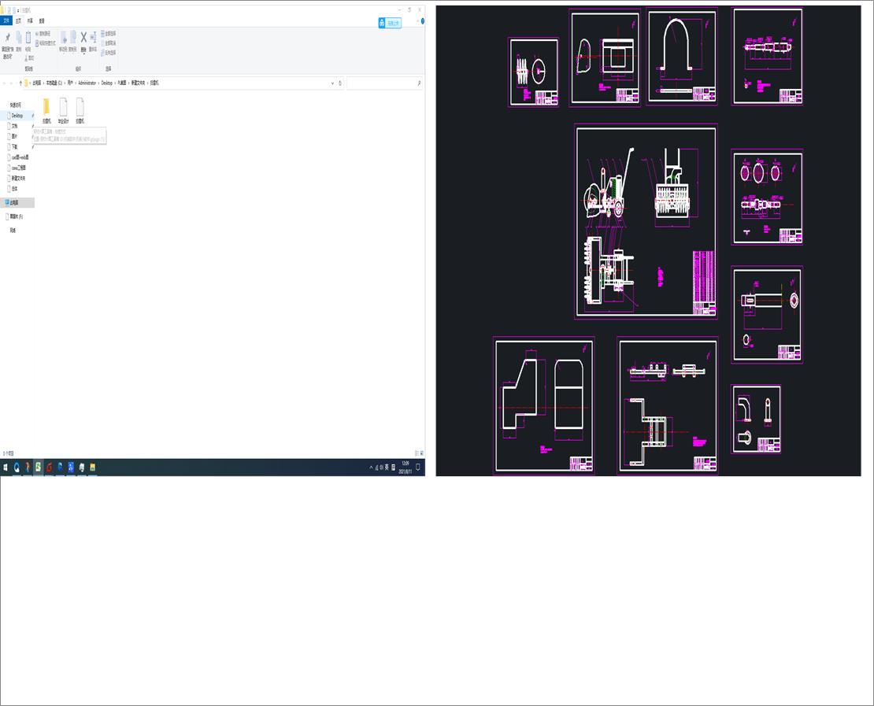Click Select all in the ribbon
The width and height of the screenshot is (874, 706).
[x=109, y=33]
